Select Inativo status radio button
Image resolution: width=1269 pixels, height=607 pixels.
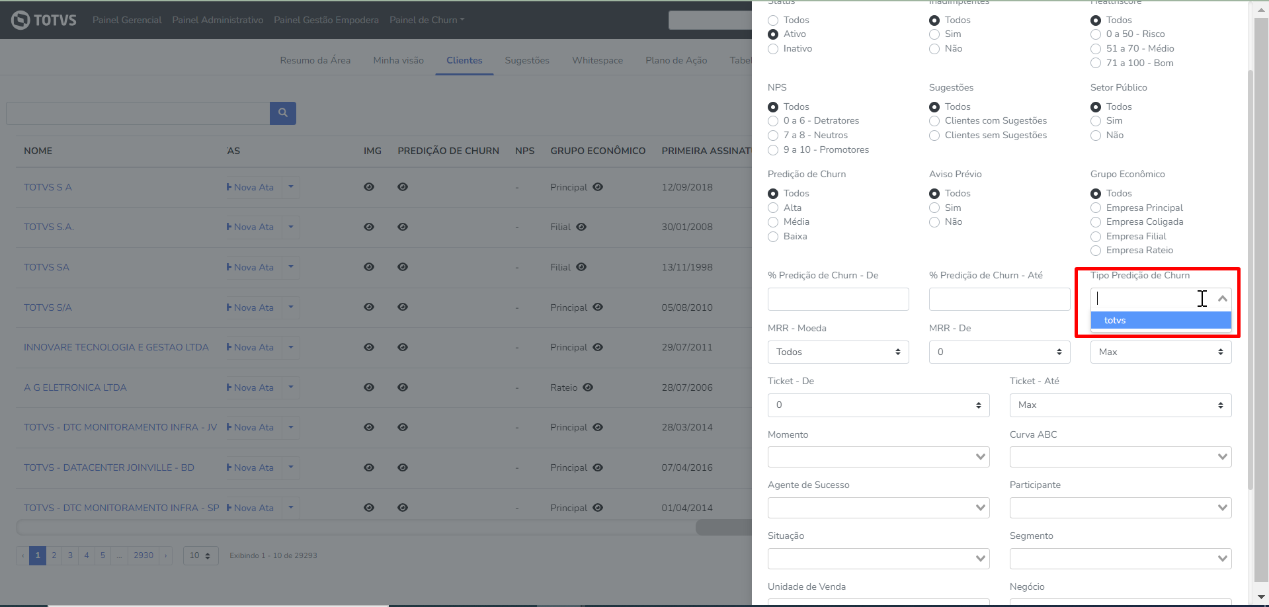click(x=773, y=49)
